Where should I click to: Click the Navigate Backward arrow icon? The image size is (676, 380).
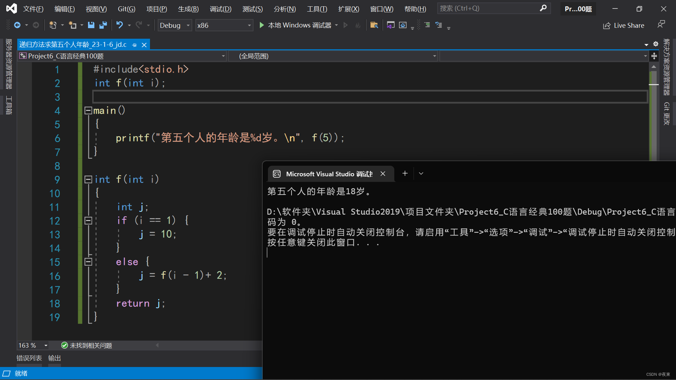point(17,25)
